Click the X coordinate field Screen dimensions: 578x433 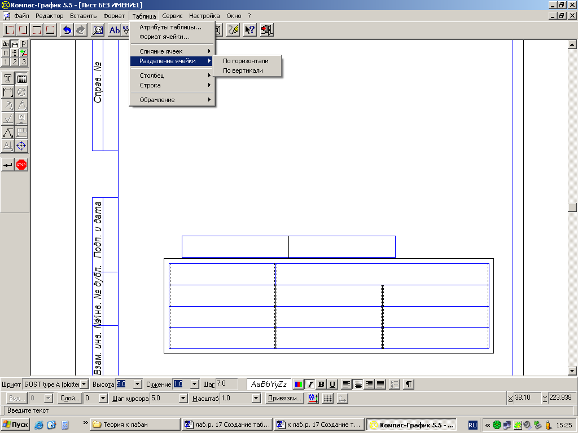coord(527,397)
